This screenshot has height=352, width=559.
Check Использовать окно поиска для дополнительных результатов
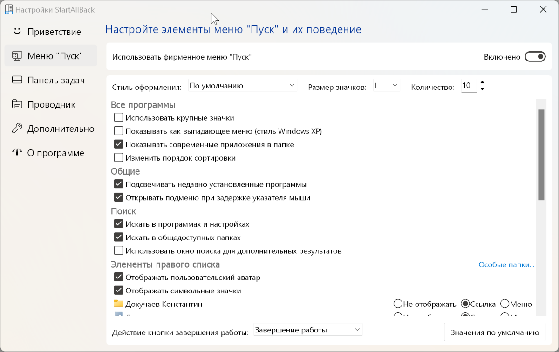(x=118, y=251)
